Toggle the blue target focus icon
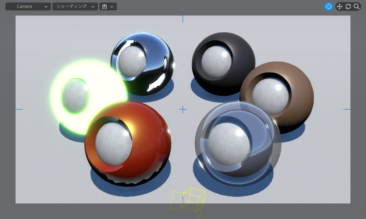The width and height of the screenshot is (366, 219). click(x=328, y=7)
